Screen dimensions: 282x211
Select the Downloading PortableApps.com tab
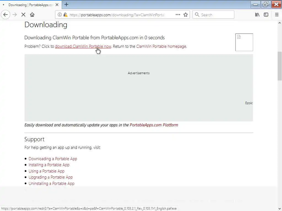tap(31, 5)
